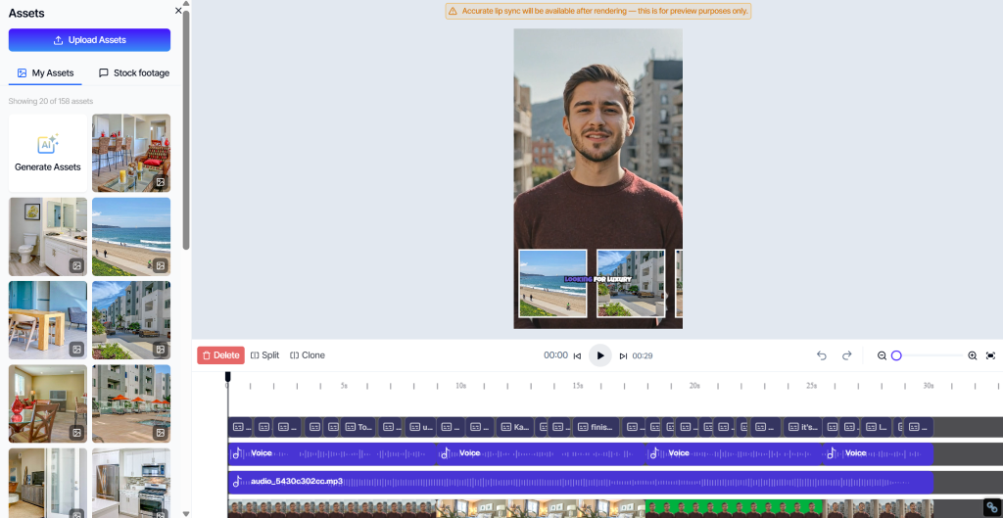Select the 'finis...' caption clip
Screen dimensions: 1003x518
[x=597, y=427]
